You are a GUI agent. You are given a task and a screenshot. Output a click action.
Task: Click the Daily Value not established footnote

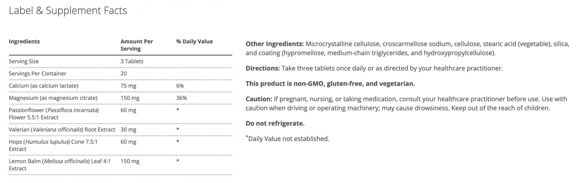[x=288, y=139]
